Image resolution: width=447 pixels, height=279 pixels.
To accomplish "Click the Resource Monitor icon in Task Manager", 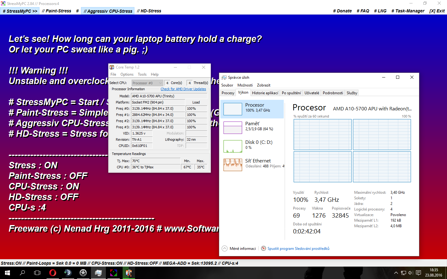I will tap(264, 248).
